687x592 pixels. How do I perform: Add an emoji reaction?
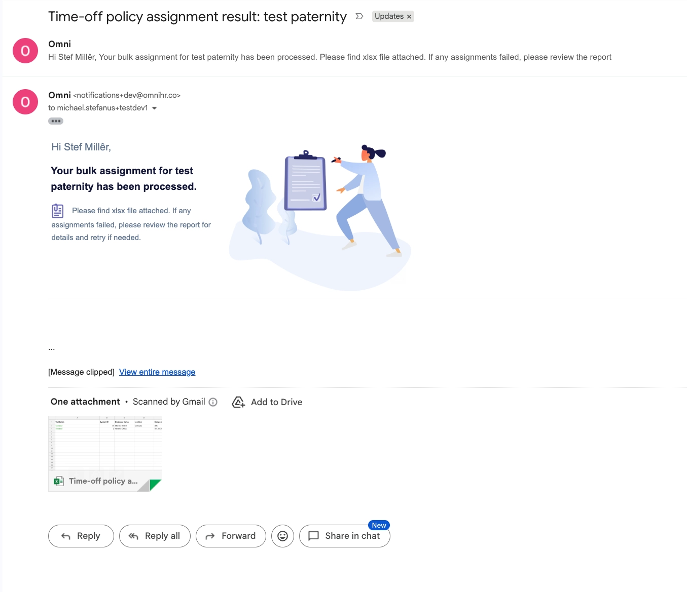tap(283, 536)
